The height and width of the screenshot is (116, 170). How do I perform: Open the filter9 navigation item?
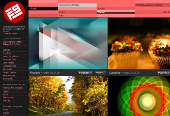(x=43, y=8)
